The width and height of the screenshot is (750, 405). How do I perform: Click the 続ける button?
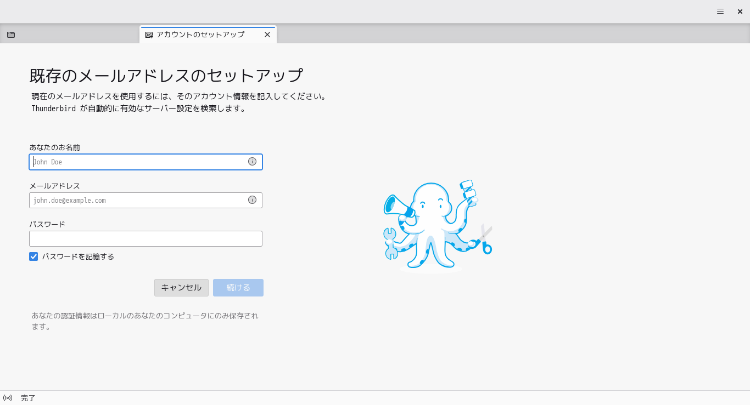click(238, 288)
